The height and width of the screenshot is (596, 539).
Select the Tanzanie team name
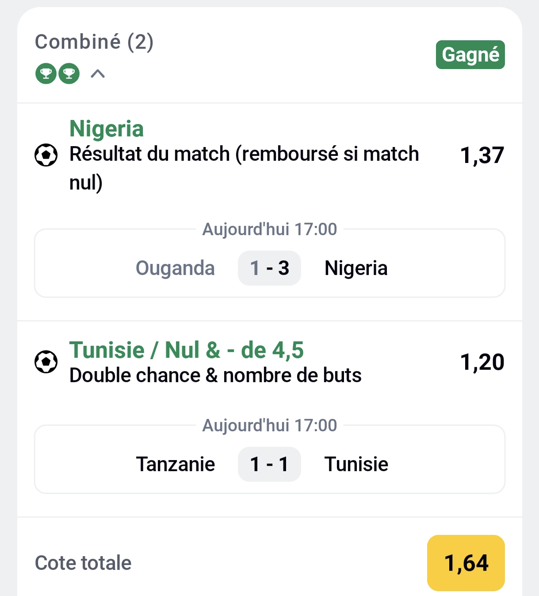coord(176,464)
